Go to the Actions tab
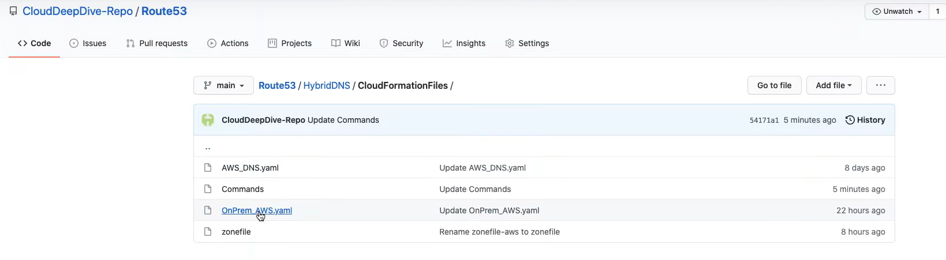 pos(228,43)
